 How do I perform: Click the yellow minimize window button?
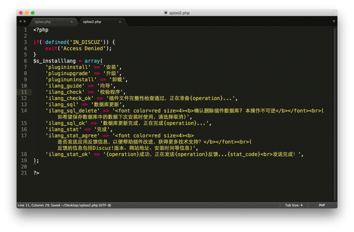click(27, 13)
